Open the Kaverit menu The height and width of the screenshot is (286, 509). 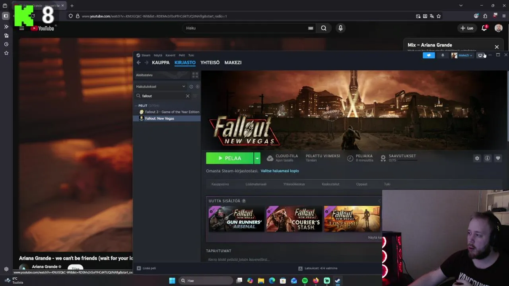pos(170,55)
